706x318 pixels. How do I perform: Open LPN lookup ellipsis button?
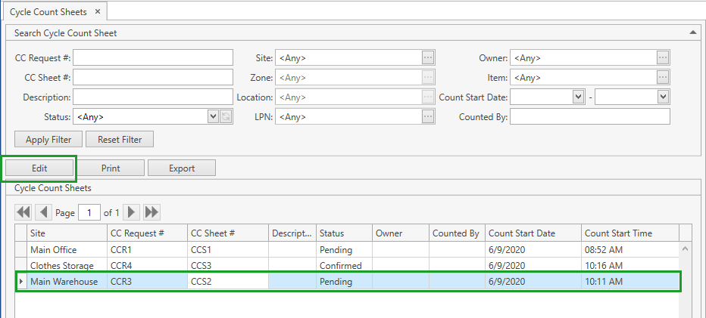[x=428, y=116]
